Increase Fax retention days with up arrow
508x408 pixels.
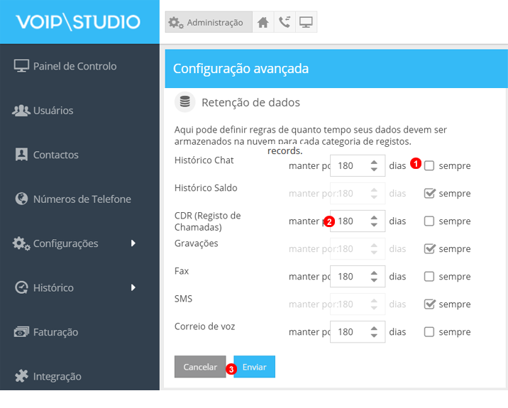[x=374, y=272]
